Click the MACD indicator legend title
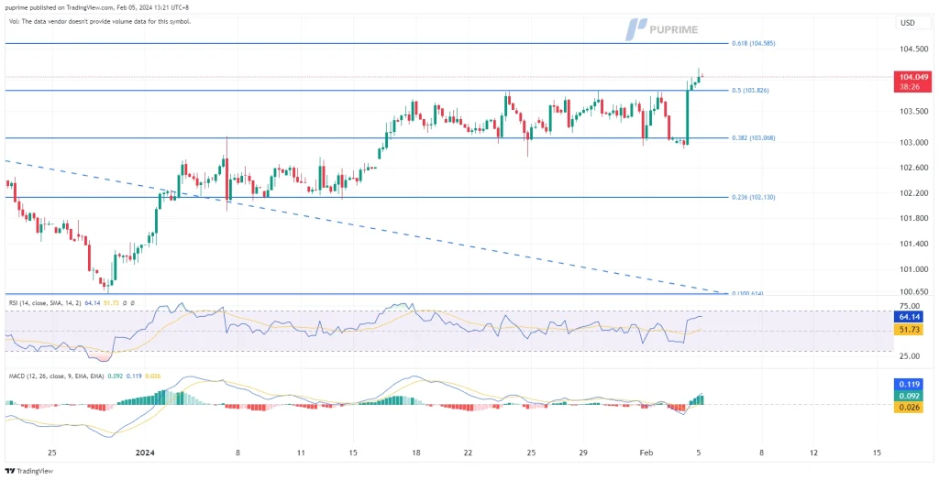Image resolution: width=939 pixels, height=480 pixels. pyautogui.click(x=55, y=375)
